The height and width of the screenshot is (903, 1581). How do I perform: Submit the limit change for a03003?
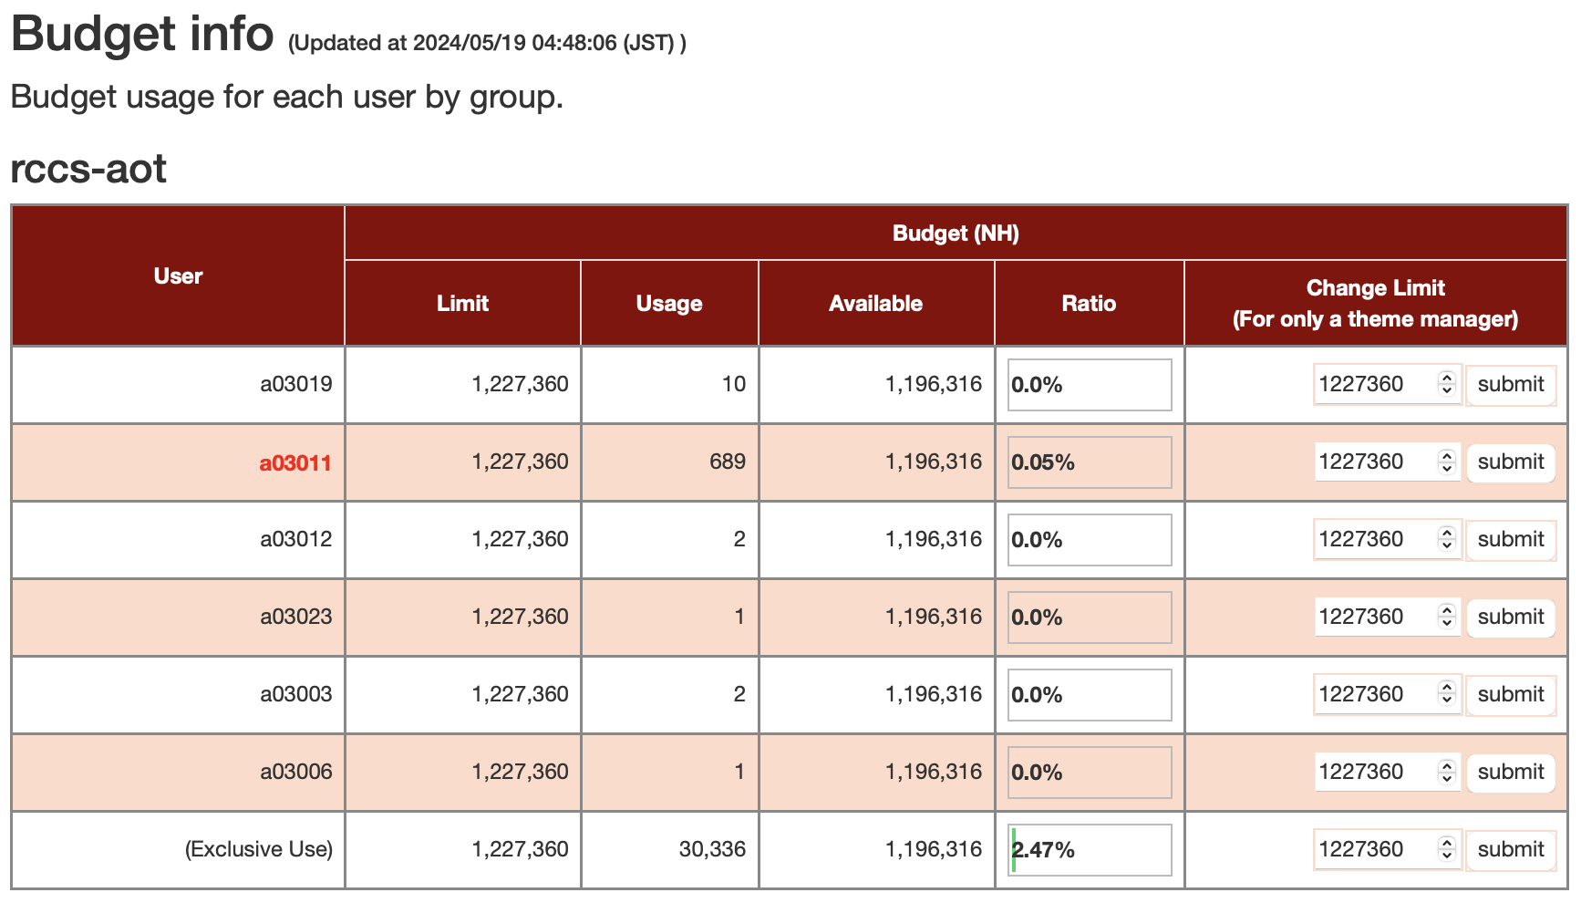(1510, 695)
